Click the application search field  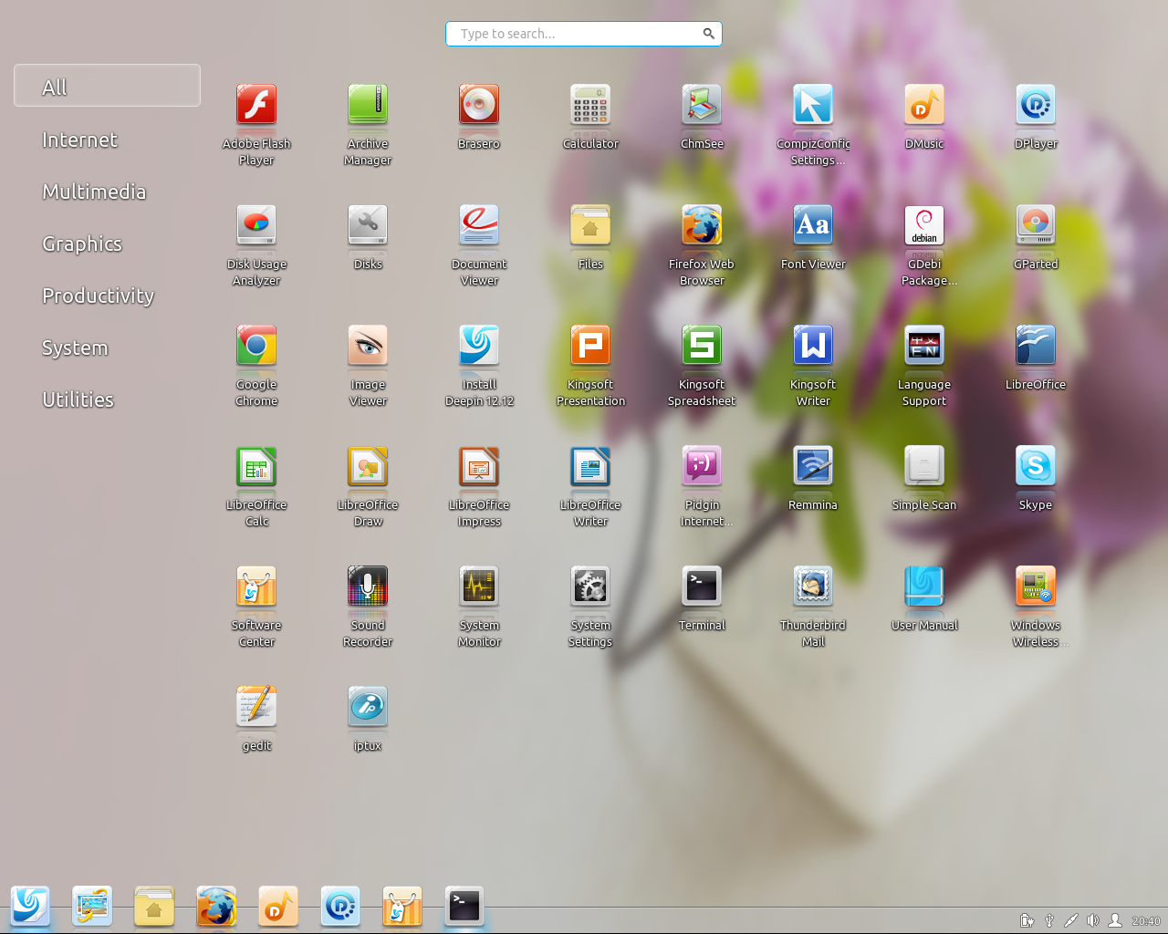(x=584, y=34)
